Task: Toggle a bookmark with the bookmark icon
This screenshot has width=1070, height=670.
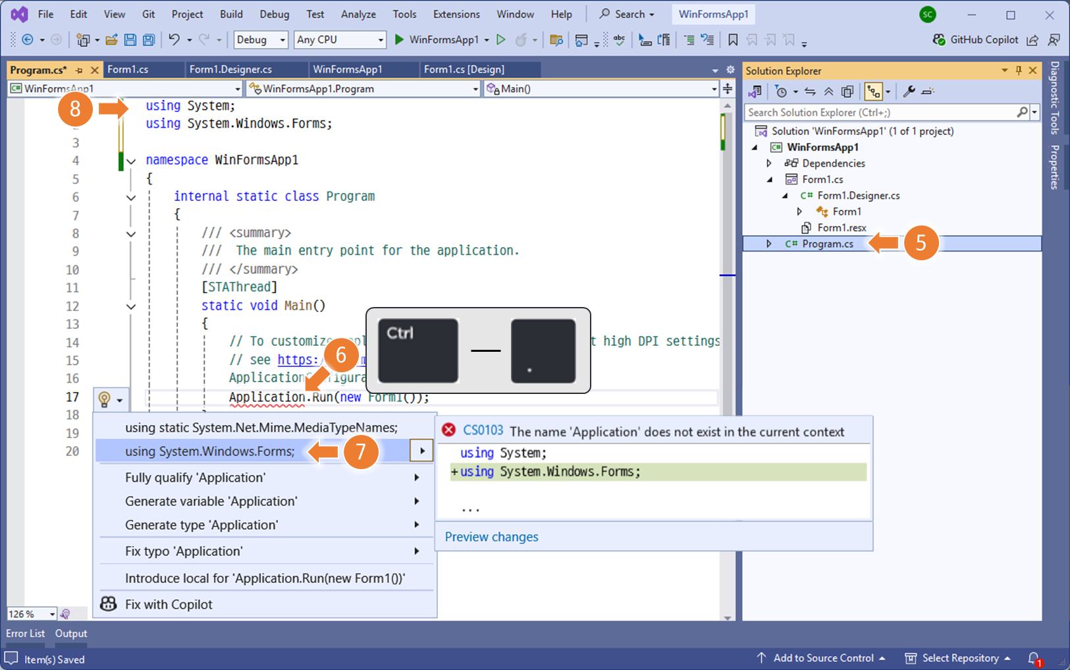Action: pyautogui.click(x=733, y=40)
